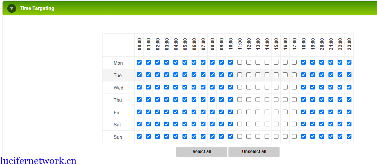Uncheck Wednesday 21:00 checkbox
The width and height of the screenshot is (377, 164).
coord(331,87)
